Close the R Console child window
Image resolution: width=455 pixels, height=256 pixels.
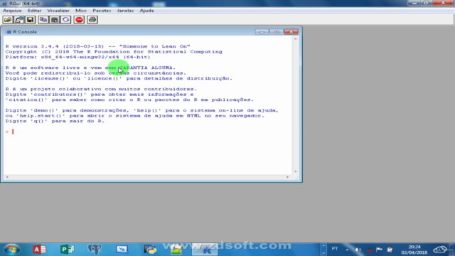[291, 31]
